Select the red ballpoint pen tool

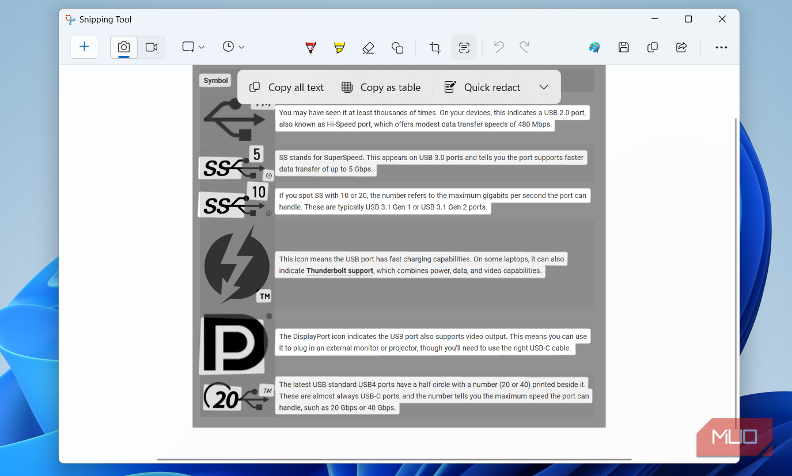tap(311, 48)
